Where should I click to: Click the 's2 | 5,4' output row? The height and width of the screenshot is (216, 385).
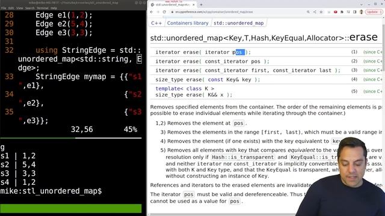[x=18, y=164]
